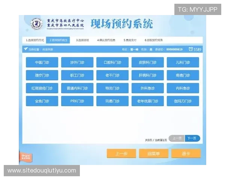225x180 pixels.
Task: Select the 涉外门诊 department
Action: (x=77, y=62)
